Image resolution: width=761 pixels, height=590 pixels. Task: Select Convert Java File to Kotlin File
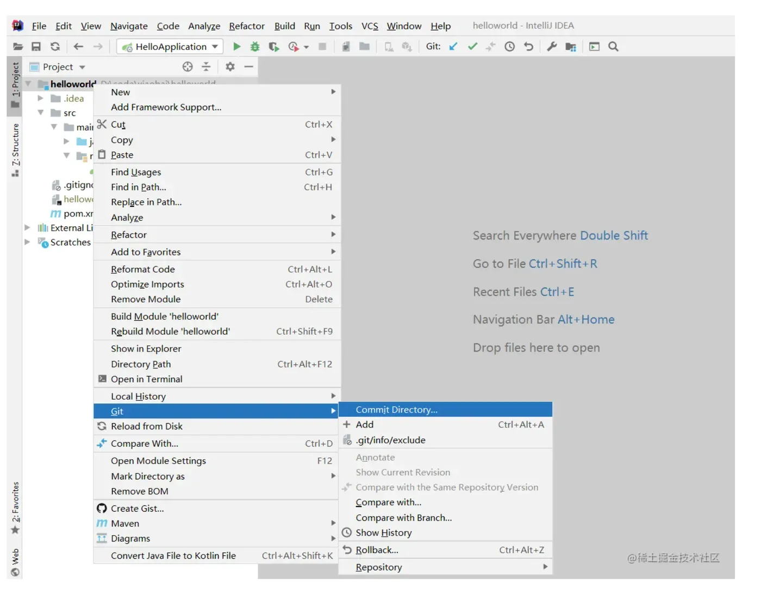click(x=217, y=556)
